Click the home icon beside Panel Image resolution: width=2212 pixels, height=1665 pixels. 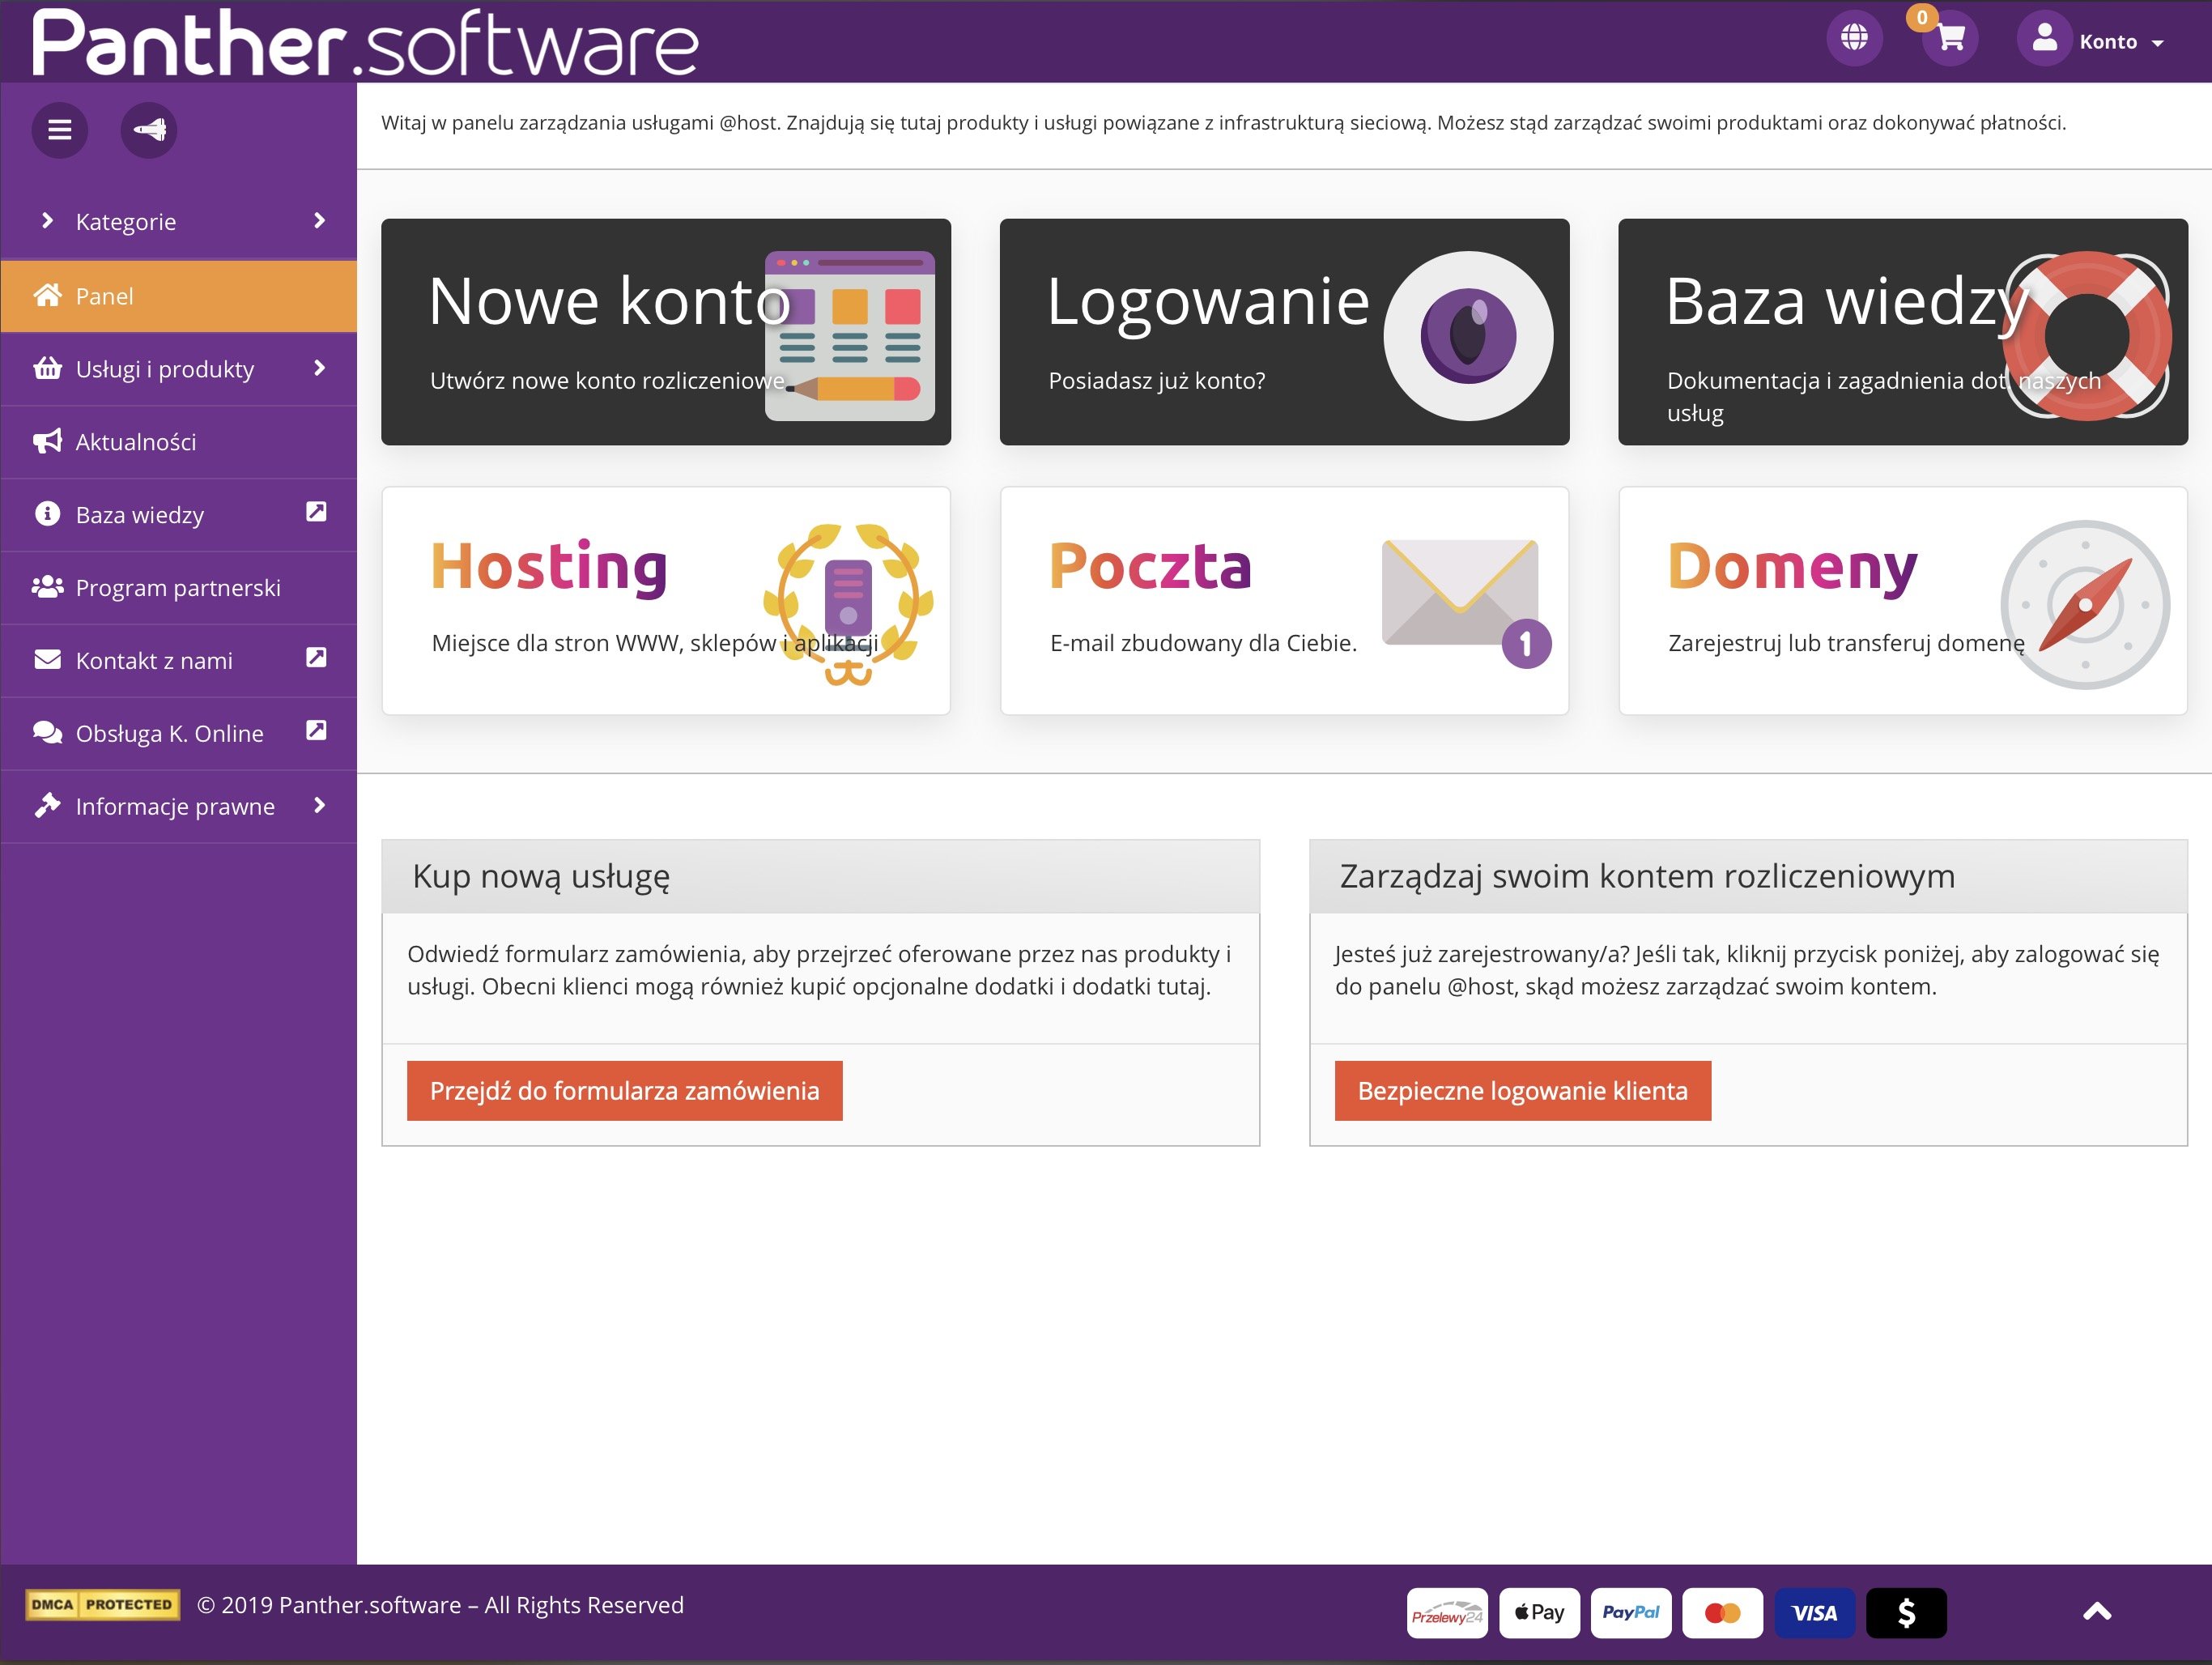47,295
